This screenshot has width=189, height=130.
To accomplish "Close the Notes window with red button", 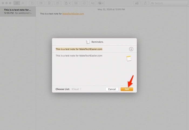I will 3,3.
